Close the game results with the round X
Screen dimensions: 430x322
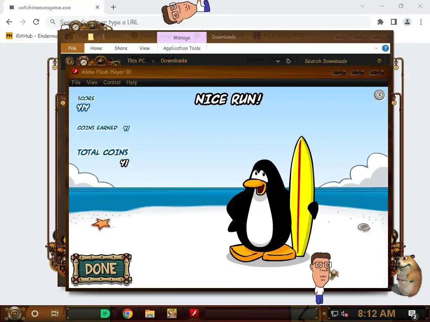tap(379, 95)
